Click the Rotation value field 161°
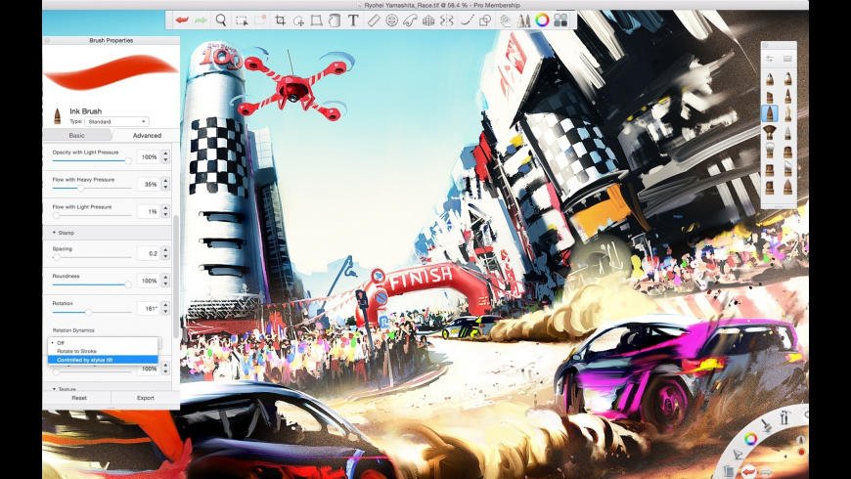Viewport: 851px width, 479px height. tap(148, 308)
